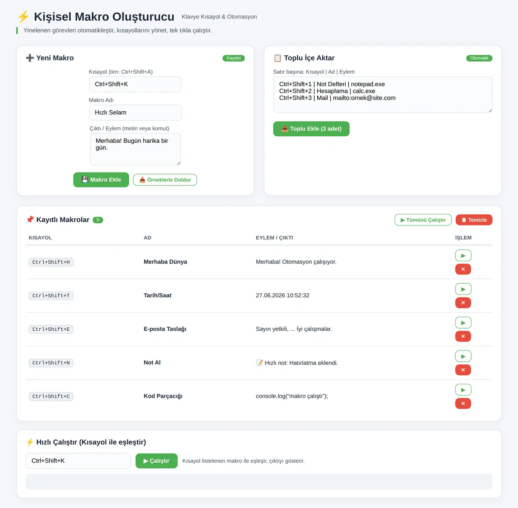
Task: Click the lightning bolt icon beside the page title
Action: click(x=23, y=17)
